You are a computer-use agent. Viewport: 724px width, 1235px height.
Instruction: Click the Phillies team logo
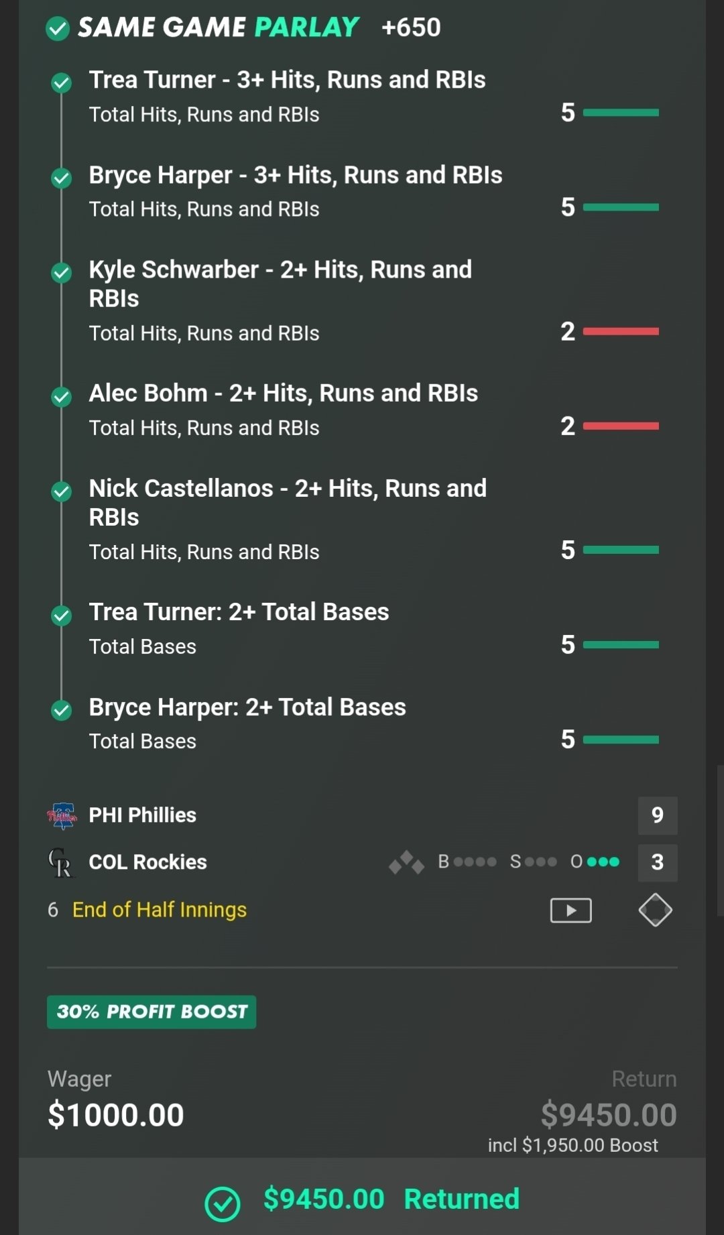tap(62, 815)
